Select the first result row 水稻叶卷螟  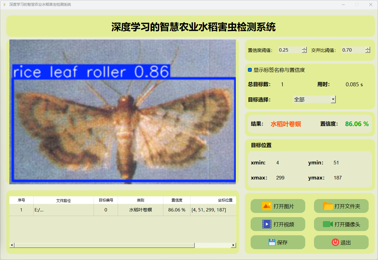(x=140, y=210)
